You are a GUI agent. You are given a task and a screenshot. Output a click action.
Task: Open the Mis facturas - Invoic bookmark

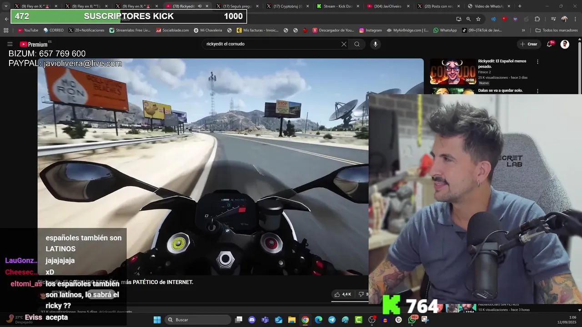coord(257,30)
